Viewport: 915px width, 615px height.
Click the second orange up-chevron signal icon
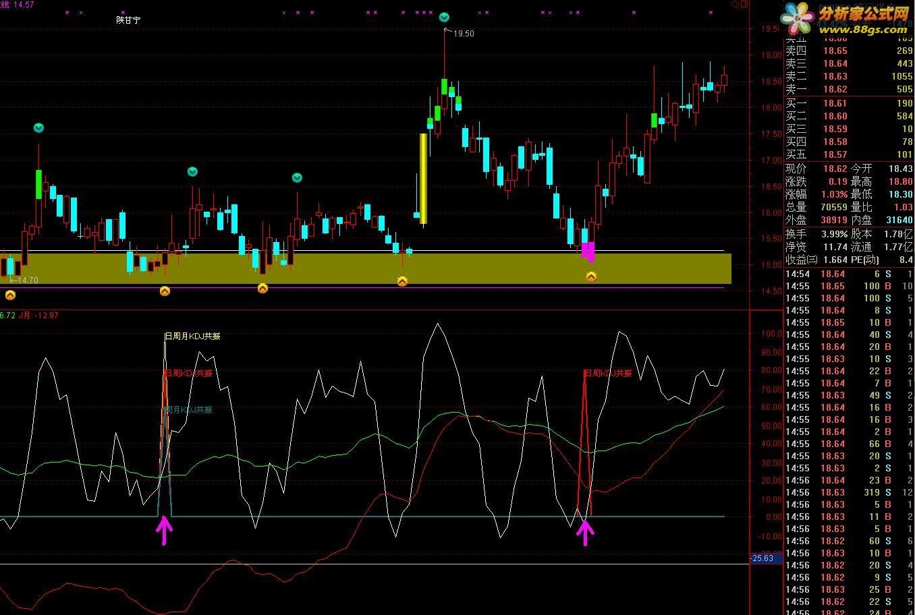pyautogui.click(x=165, y=291)
